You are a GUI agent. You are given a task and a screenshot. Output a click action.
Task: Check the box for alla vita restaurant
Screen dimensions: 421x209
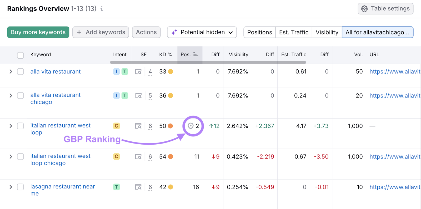[21, 72]
